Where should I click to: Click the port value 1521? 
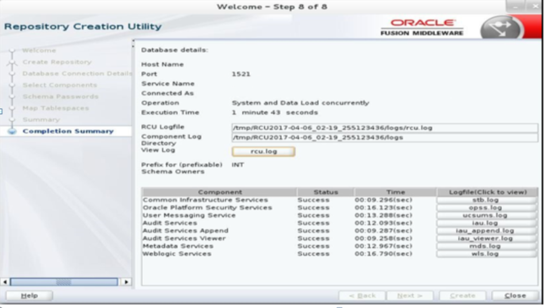(x=241, y=74)
